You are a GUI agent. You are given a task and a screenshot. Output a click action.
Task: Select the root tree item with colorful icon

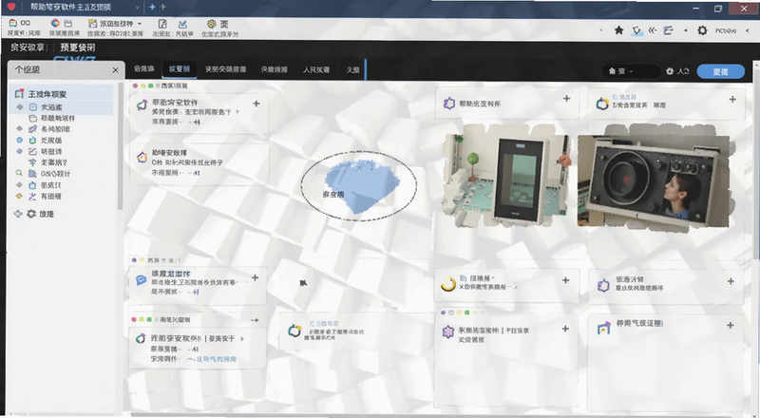[x=63, y=94]
